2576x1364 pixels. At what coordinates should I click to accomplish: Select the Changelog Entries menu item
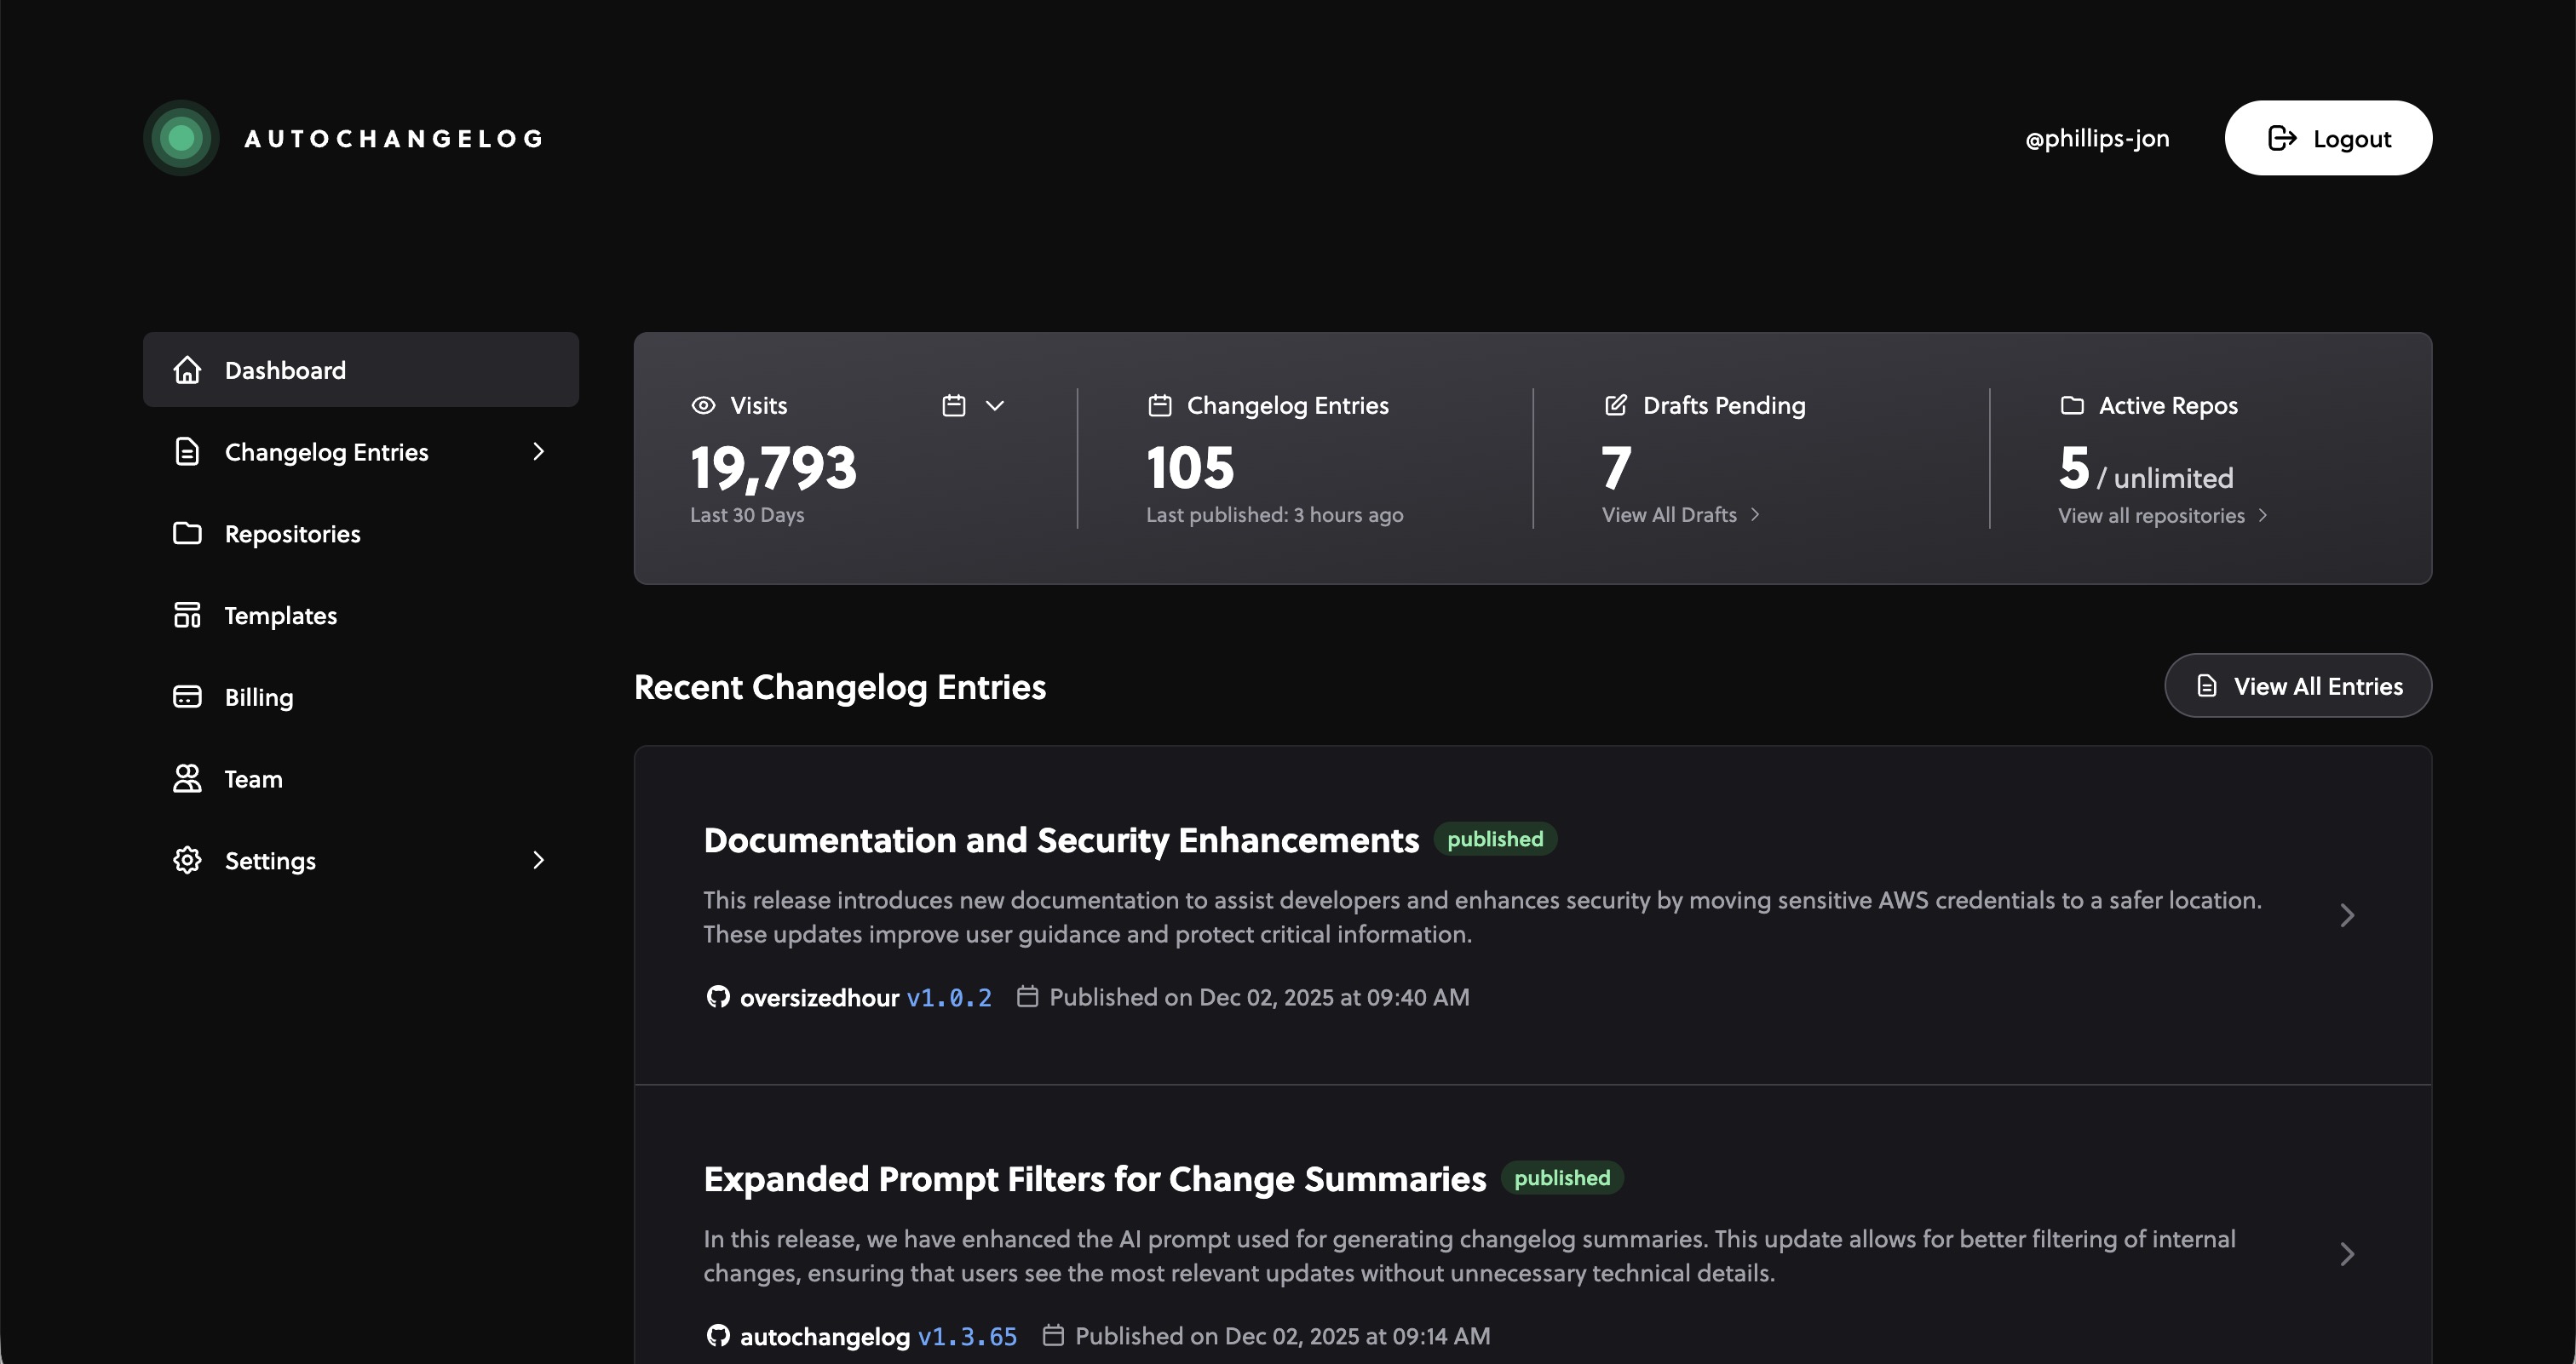[x=326, y=453]
